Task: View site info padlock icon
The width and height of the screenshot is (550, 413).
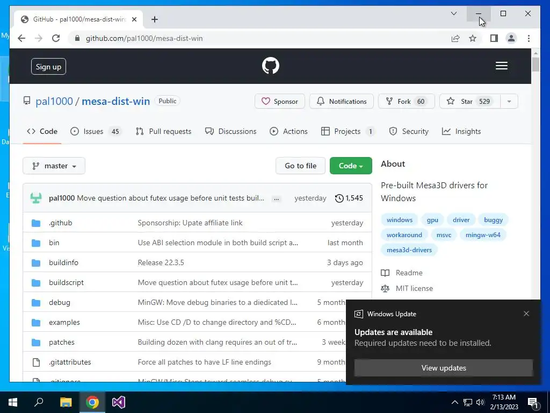Action: coord(77,38)
